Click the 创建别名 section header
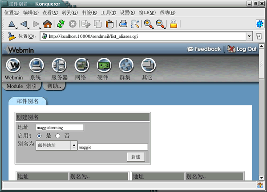 [x=83, y=117]
